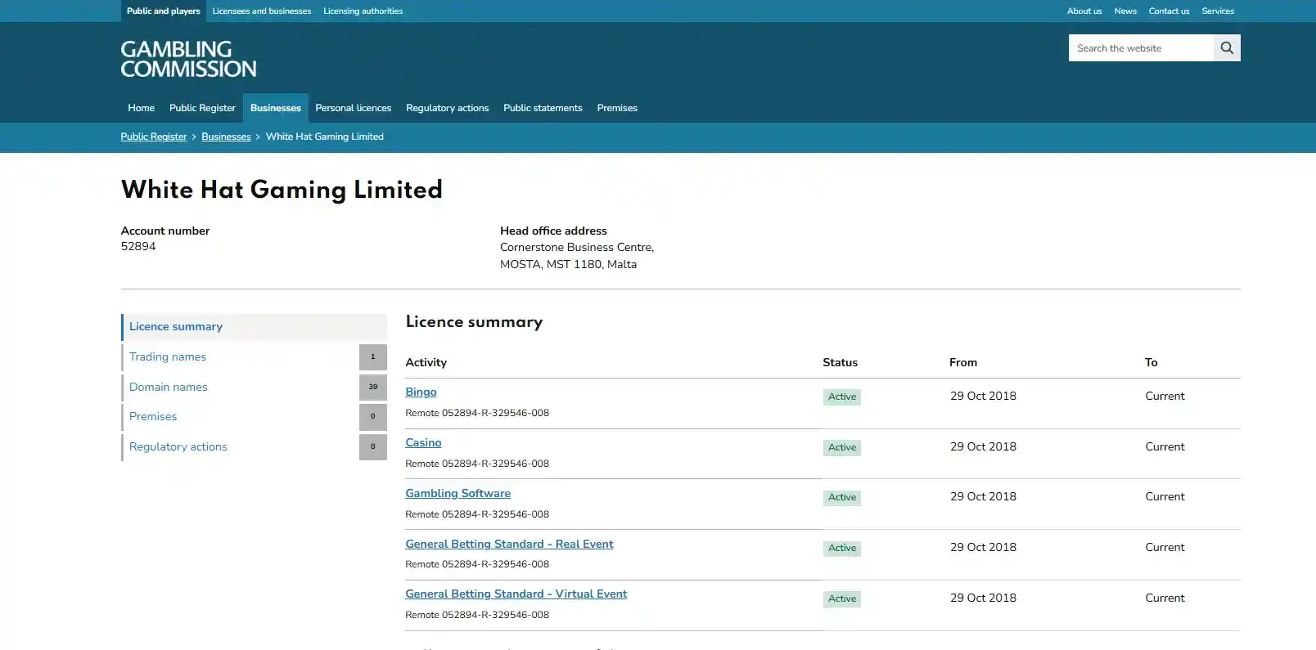The height and width of the screenshot is (650, 1316).
Task: Click the From date in Gambling Software row
Action: coord(983,497)
